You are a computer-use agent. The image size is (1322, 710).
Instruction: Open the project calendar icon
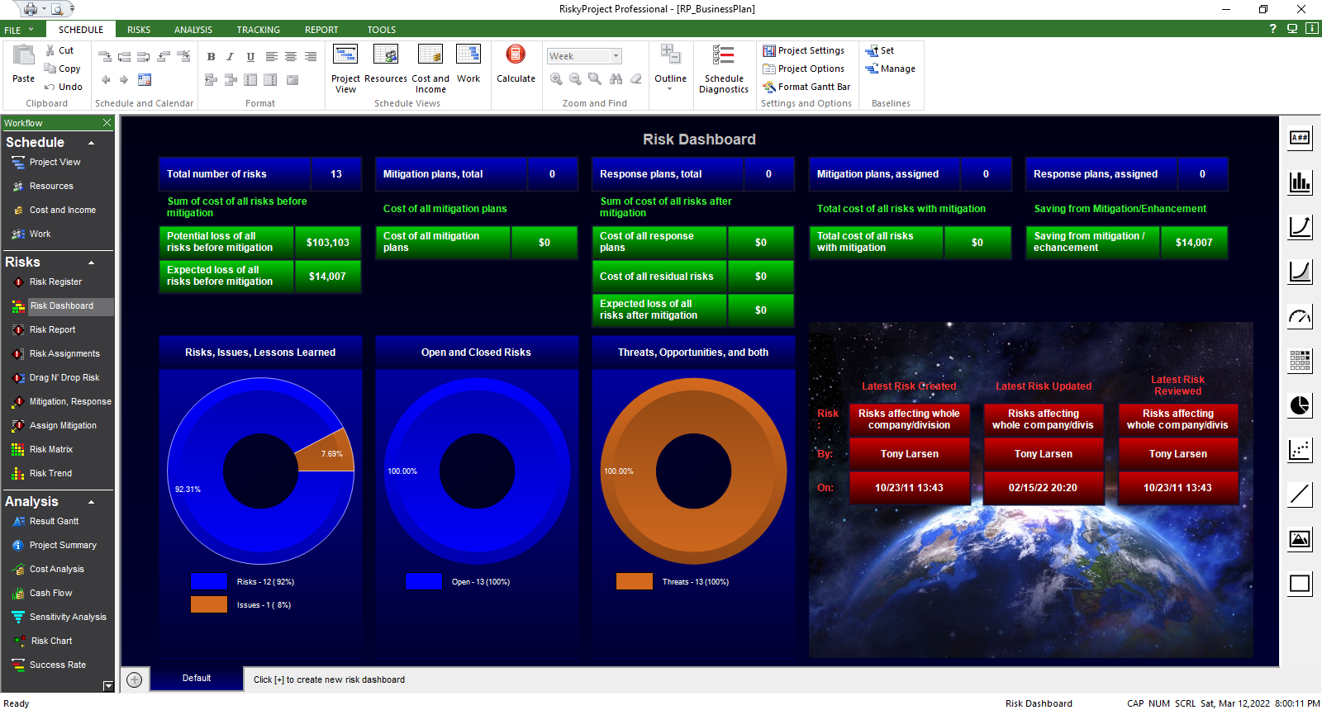[145, 80]
